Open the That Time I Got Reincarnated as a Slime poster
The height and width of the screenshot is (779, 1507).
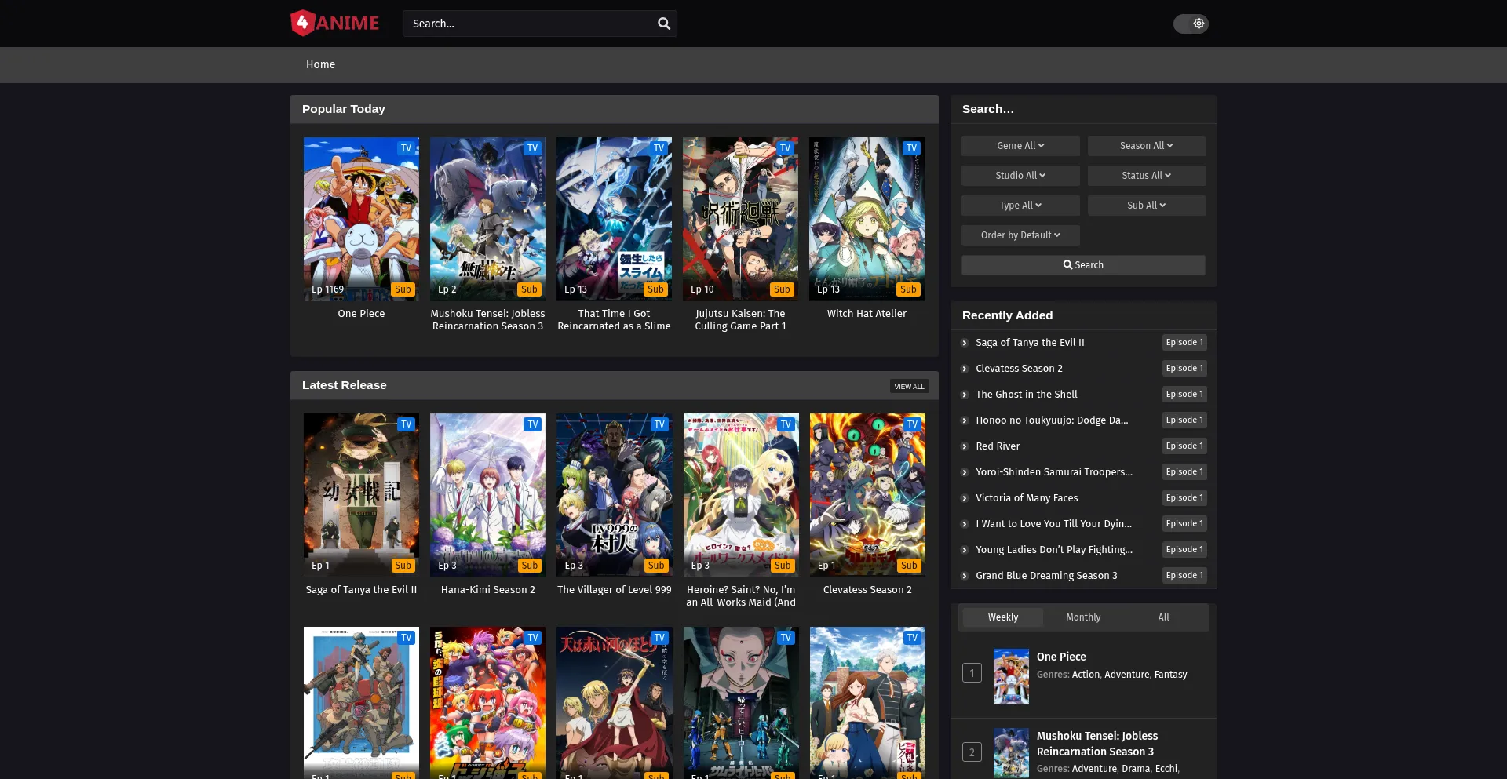pyautogui.click(x=614, y=219)
